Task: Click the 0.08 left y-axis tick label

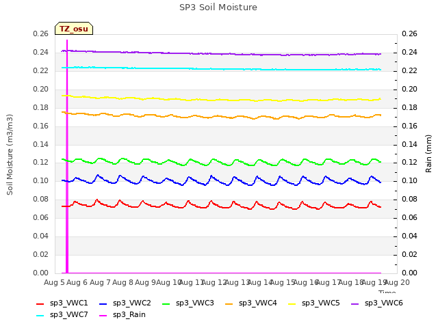Action: pyautogui.click(x=41, y=199)
